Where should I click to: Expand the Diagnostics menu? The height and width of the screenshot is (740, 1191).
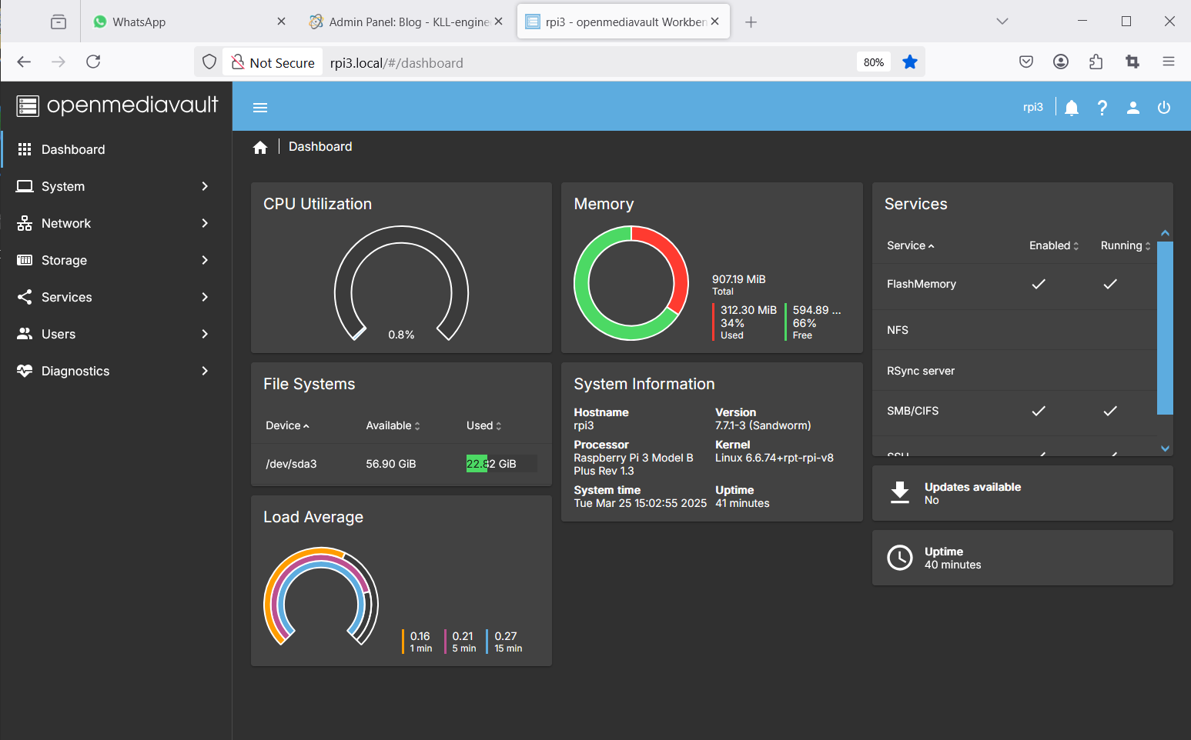[x=116, y=371]
